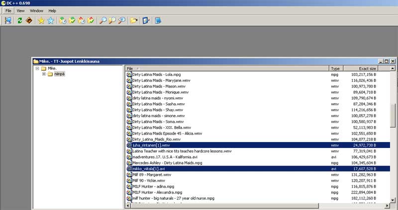Maximize the Mike. file list window
Screen dimensions: 398x210
click(387, 61)
